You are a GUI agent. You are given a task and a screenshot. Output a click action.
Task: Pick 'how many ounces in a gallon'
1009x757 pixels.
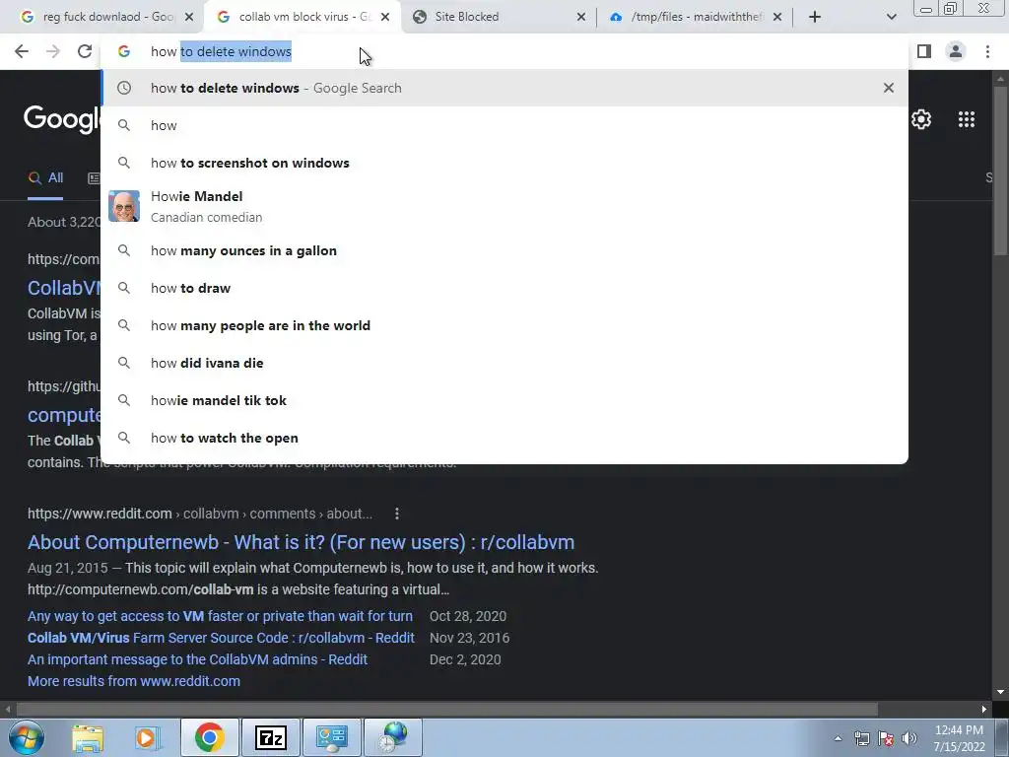(504, 250)
